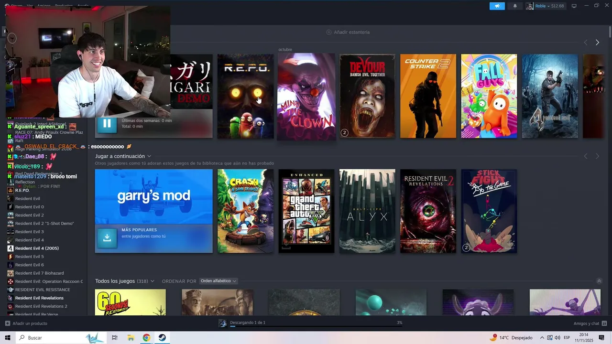612x344 pixels.
Task: Click the Roble profile avatar
Action: (530, 6)
